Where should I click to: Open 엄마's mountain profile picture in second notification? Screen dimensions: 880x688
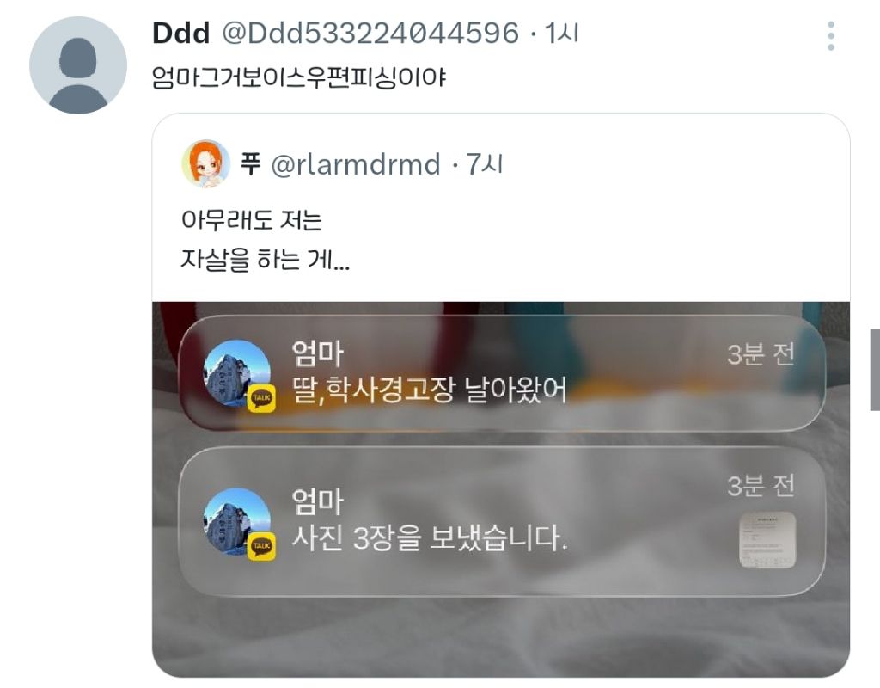pyautogui.click(x=236, y=521)
